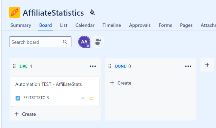Click the medium priority icon on FFLTSTTSTC-3
Screen dimensions: 216x128
(91, 98)
